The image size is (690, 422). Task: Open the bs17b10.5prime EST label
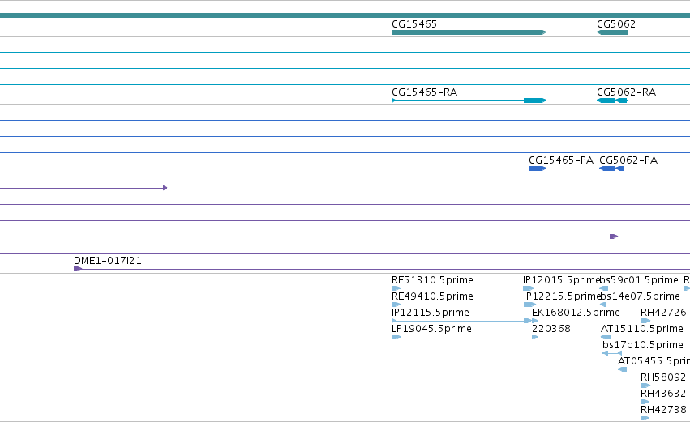click(643, 345)
